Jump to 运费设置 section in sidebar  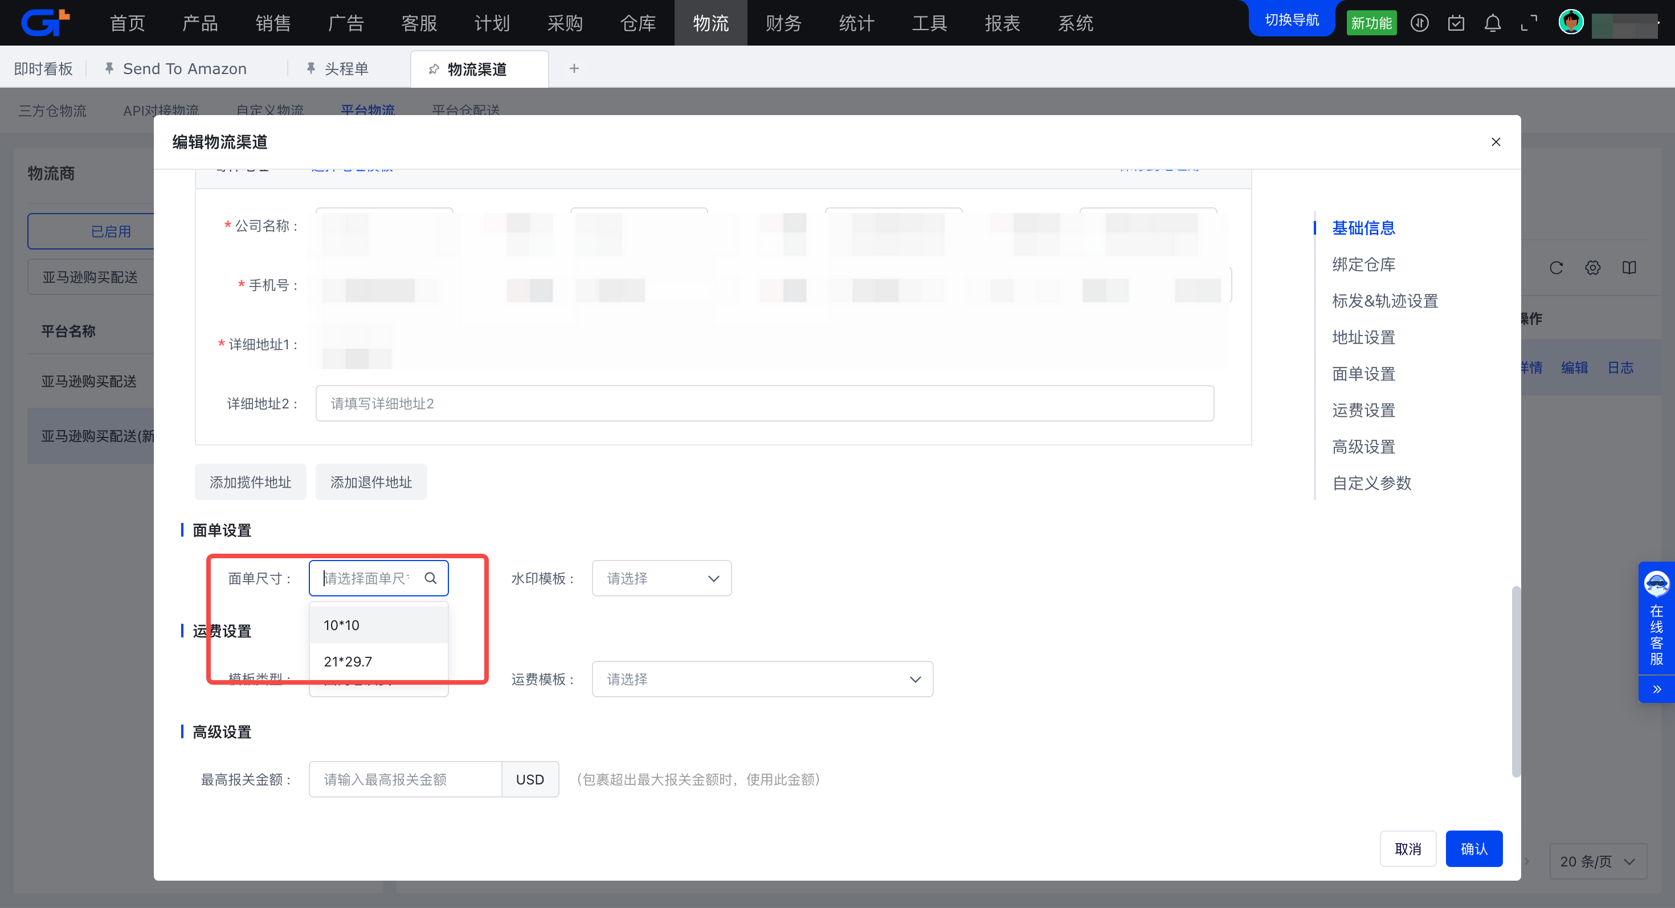pyautogui.click(x=1363, y=410)
